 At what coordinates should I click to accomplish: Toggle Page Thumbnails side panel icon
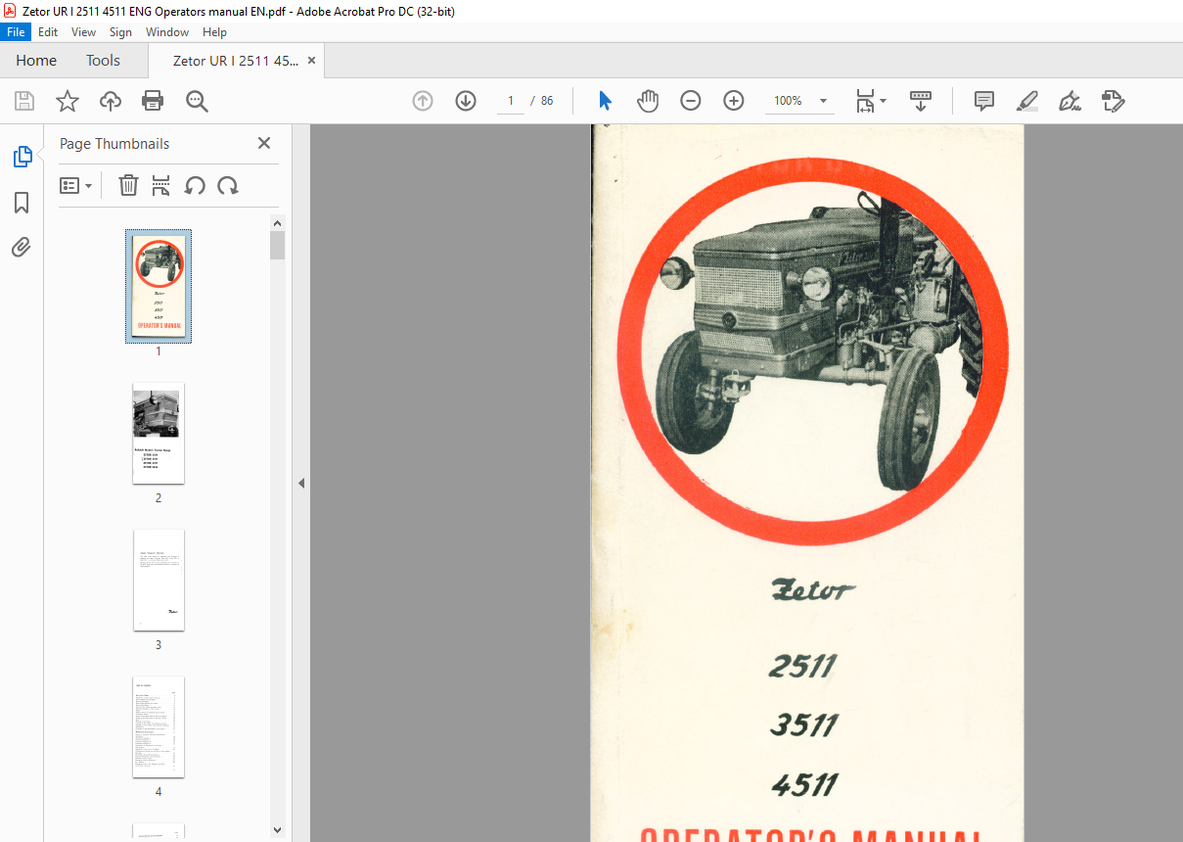pos(22,156)
